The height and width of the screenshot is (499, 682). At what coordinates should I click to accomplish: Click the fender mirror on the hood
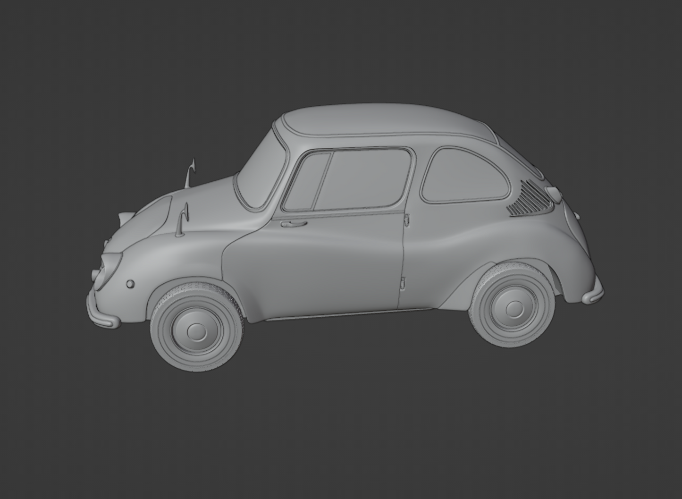click(x=183, y=220)
